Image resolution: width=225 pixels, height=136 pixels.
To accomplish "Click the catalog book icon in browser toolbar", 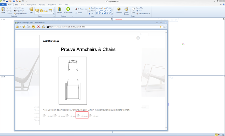I will [17, 27].
